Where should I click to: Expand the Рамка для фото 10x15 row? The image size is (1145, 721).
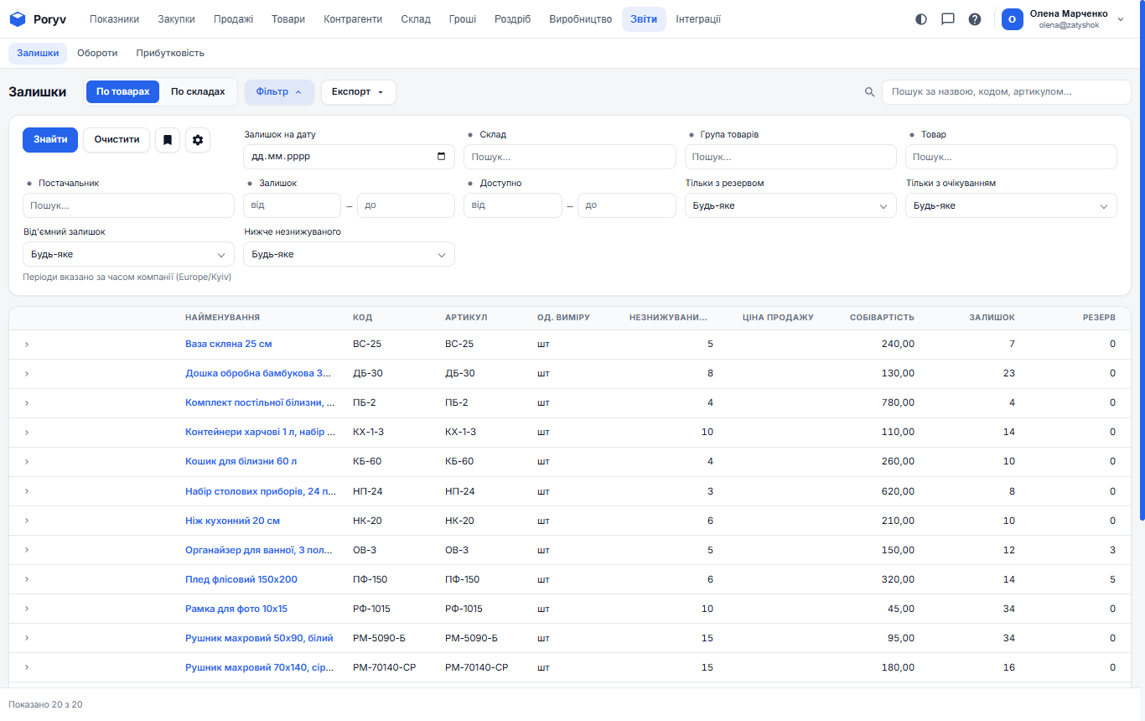click(x=27, y=609)
